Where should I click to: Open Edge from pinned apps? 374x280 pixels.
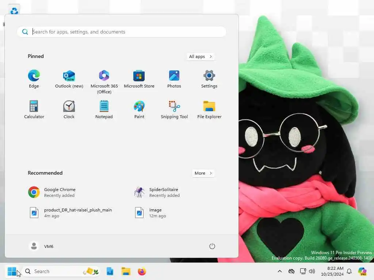tap(34, 79)
